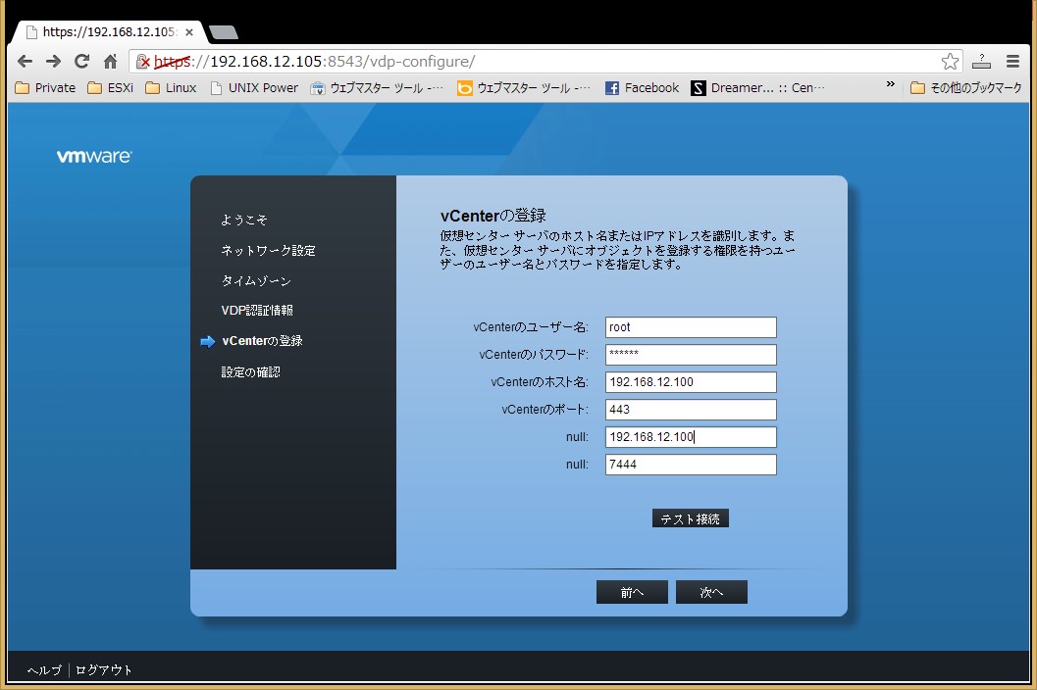1037x690 pixels.
Task: Proceed with the 次へ button
Action: tap(711, 592)
